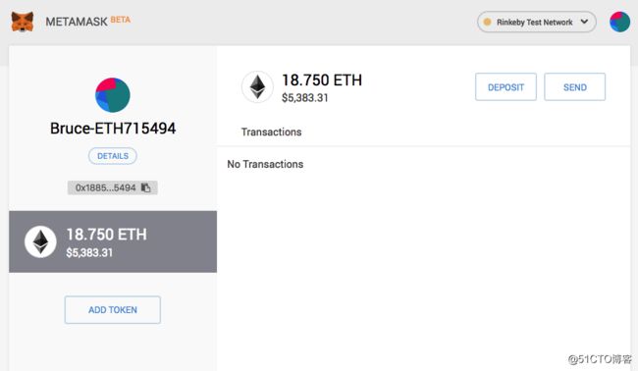Click the Bruce-ETH715494 account identicon
Image resolution: width=638 pixels, height=371 pixels.
(113, 95)
